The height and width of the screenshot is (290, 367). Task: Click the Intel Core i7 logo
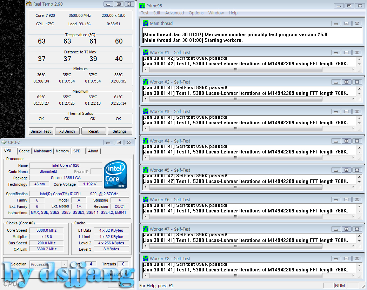coord(115,174)
